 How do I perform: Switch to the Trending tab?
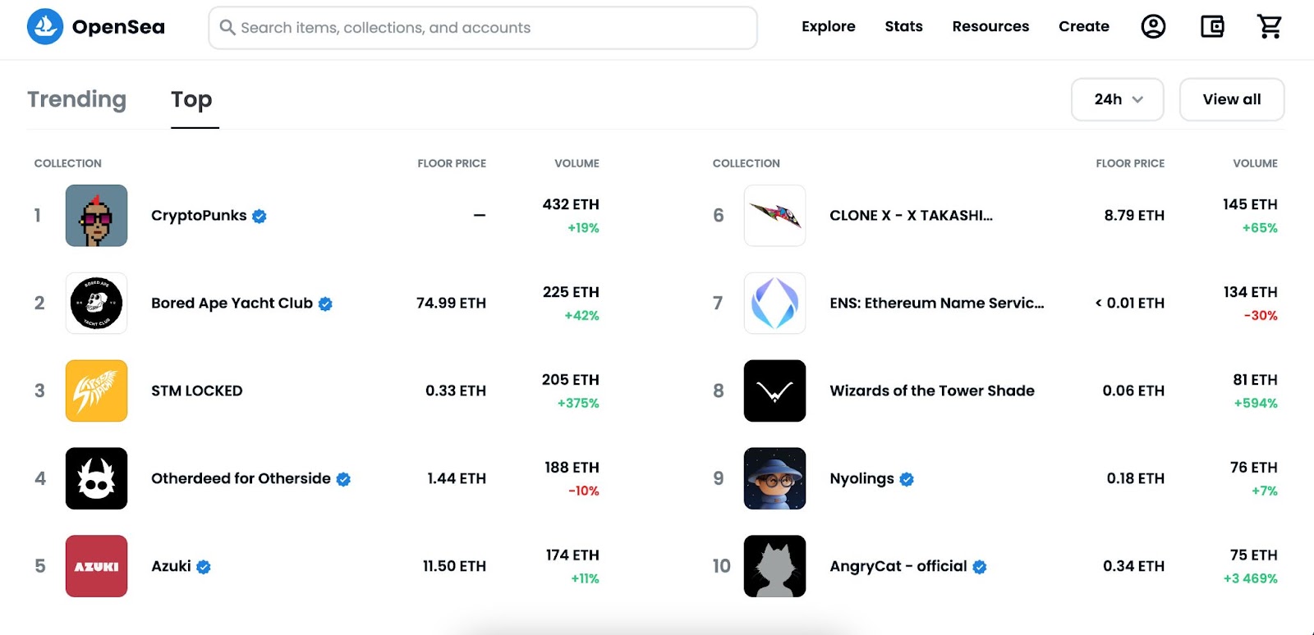tap(76, 99)
